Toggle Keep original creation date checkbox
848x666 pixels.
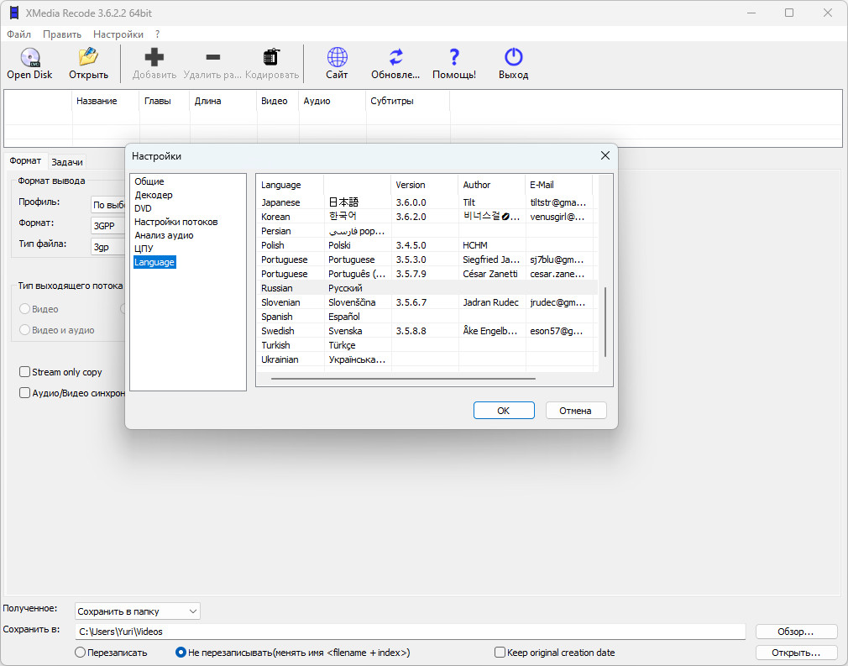click(x=500, y=653)
